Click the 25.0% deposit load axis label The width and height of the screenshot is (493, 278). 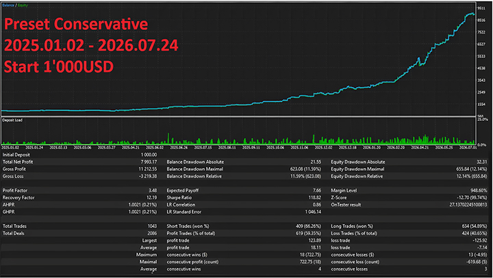[x=483, y=120]
